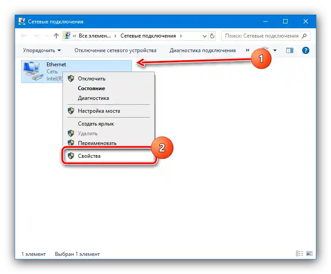Click the window title bar network icon
The width and height of the screenshot is (331, 274).
point(22,21)
